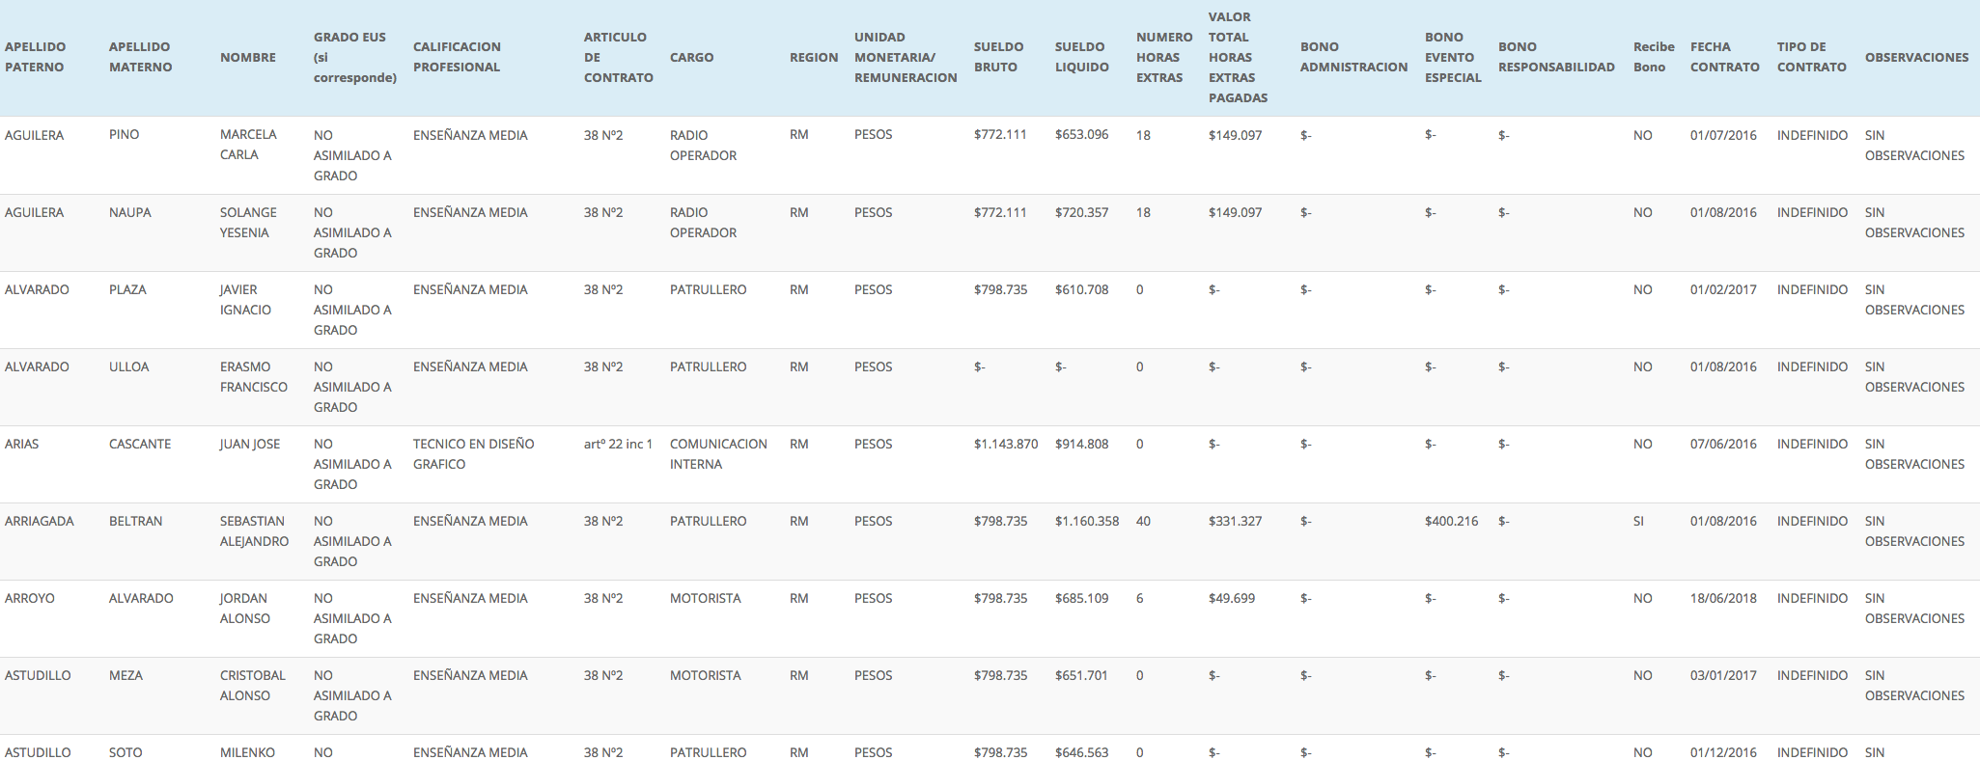Select contract date 07/06/2016
Viewport: 1980px width, 760px height.
click(x=1724, y=444)
